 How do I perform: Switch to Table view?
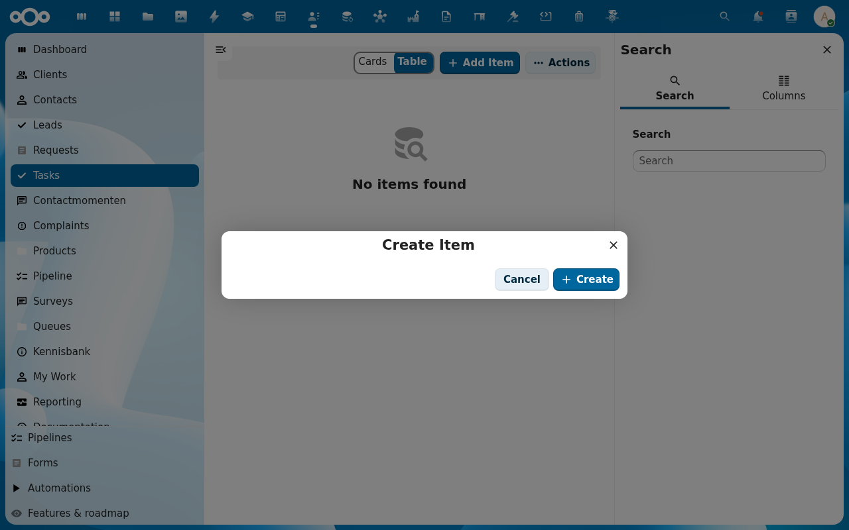click(413, 62)
